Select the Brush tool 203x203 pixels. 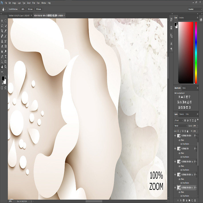click(5, 36)
